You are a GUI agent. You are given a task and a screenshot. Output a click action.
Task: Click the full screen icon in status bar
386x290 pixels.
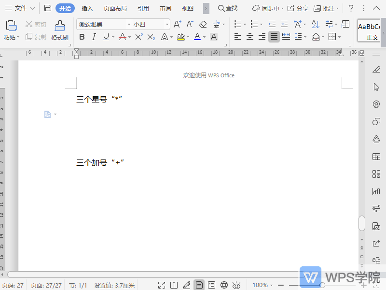click(162, 285)
